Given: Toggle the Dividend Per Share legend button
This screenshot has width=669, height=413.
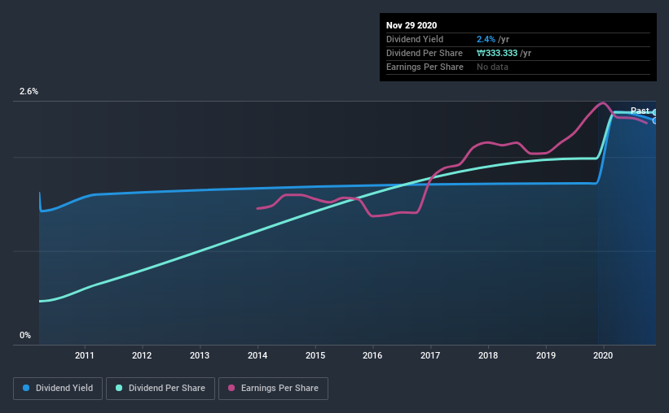Looking at the screenshot, I should pos(161,389).
